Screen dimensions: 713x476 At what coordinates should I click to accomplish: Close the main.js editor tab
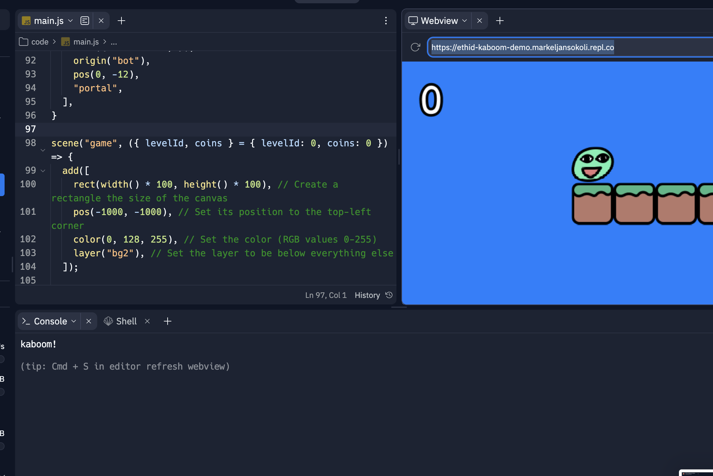[101, 21]
